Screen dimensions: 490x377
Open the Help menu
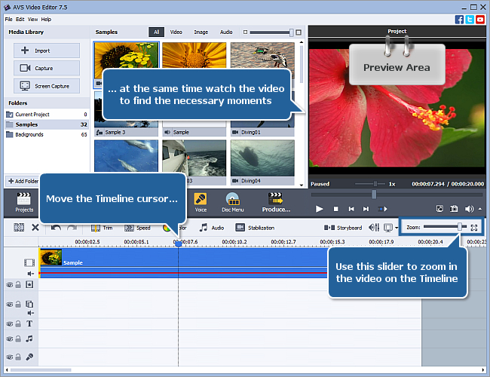coord(46,20)
